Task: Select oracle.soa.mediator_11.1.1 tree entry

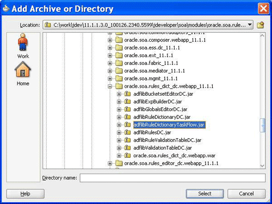Action: 154,71
